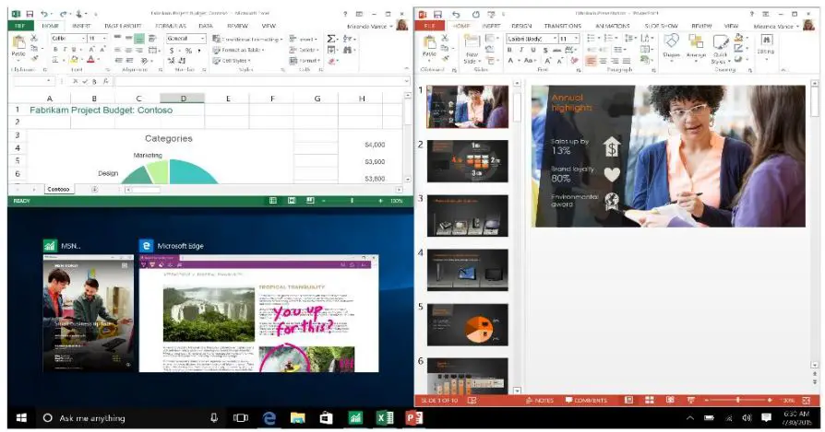Click the Text Shadow S icon in PowerPoint
This screenshot has height=432, width=825.
545,50
